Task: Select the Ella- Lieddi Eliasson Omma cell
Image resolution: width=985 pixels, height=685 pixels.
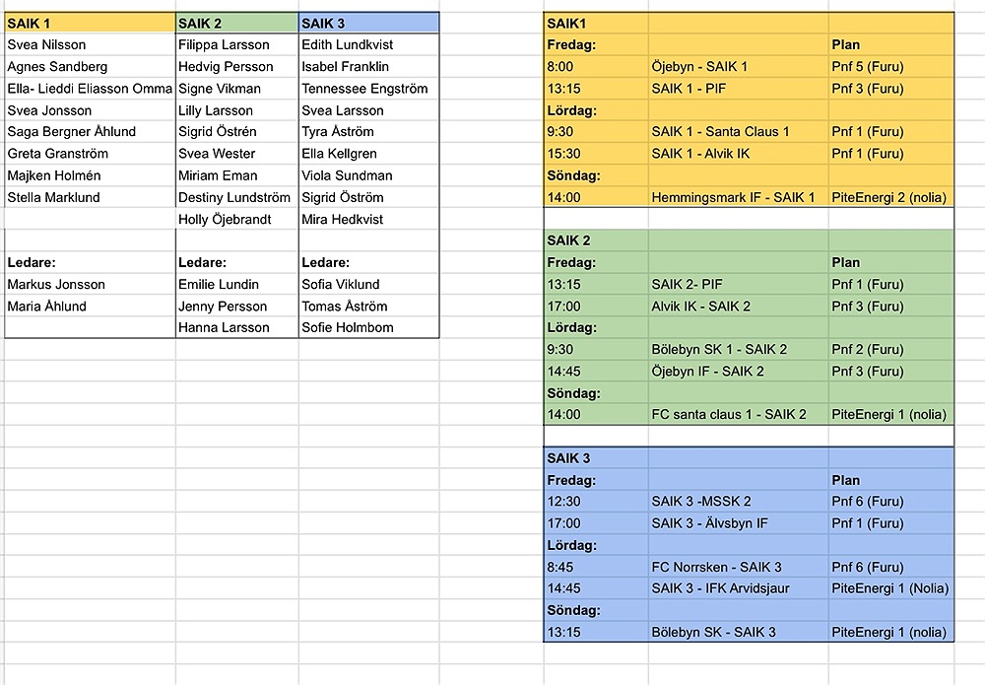Action: (90, 89)
